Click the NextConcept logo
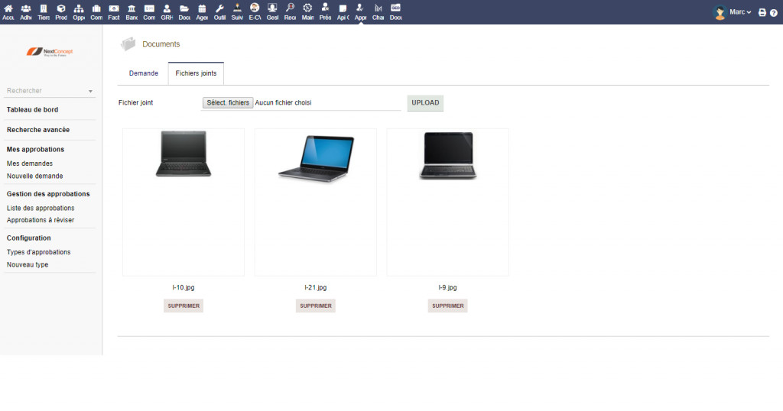This screenshot has width=783, height=411. pos(50,52)
